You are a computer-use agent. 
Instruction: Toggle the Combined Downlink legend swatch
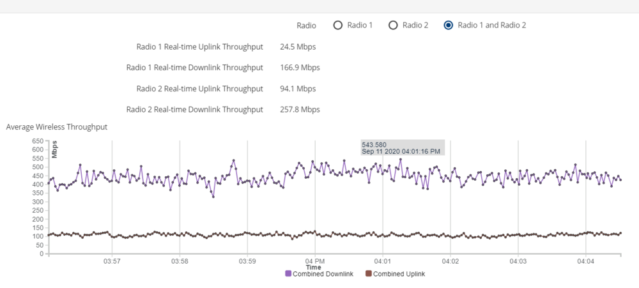coord(288,274)
